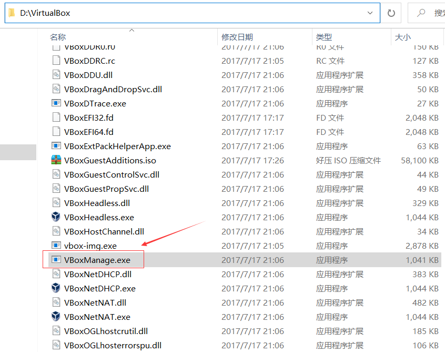The image size is (445, 352).
Task: Click the search magnifier icon
Action: coord(421,13)
